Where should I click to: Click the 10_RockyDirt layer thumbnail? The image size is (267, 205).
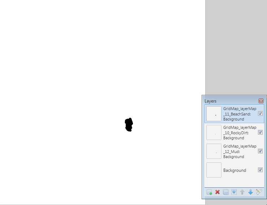[x=214, y=132]
